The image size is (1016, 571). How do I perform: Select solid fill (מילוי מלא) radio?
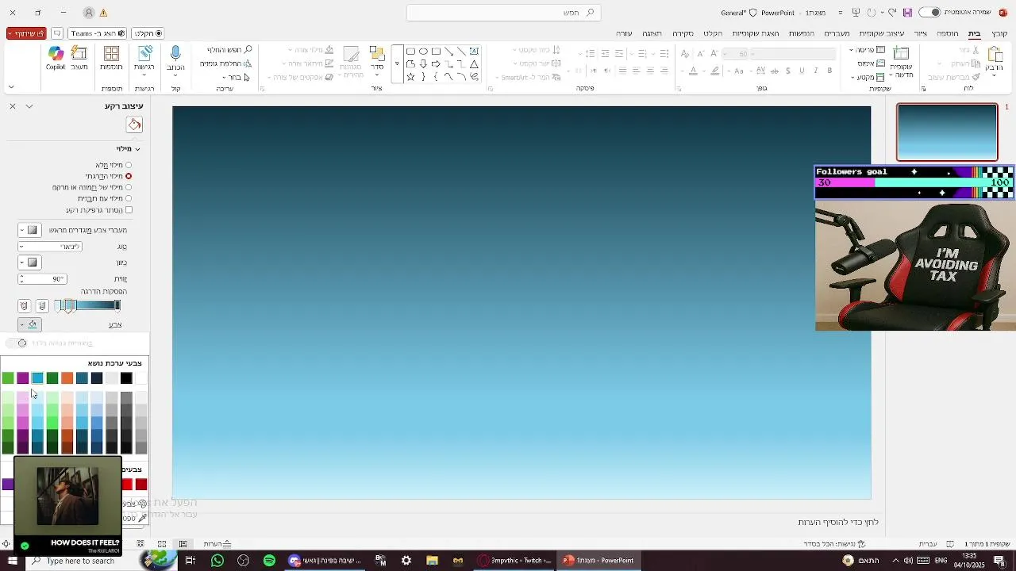128,165
